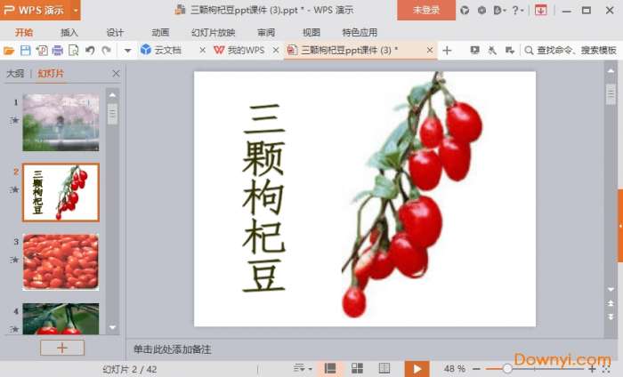Click animation star icon under slide 1

coord(14,120)
